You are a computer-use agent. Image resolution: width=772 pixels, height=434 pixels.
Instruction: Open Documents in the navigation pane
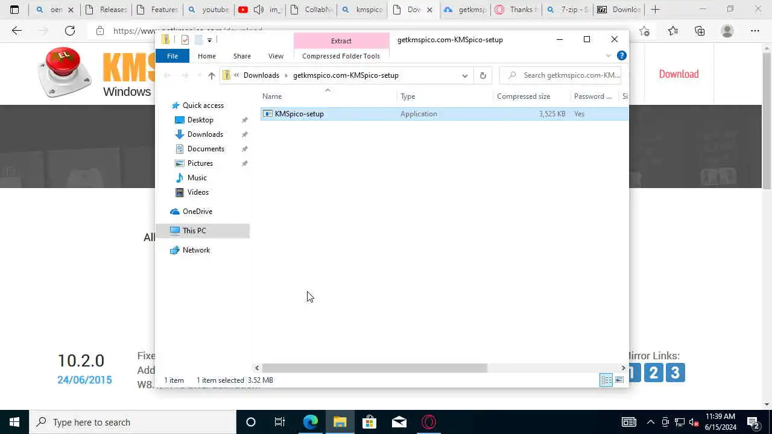[206, 149]
